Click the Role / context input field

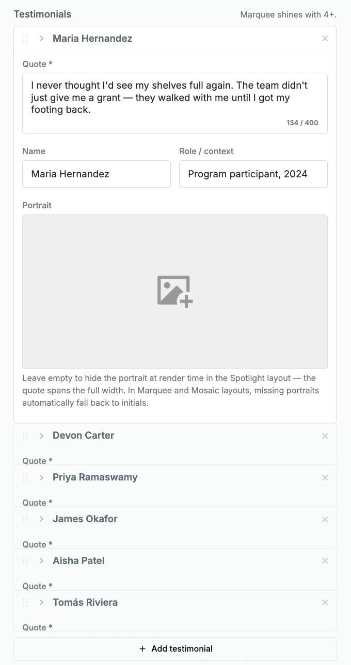point(253,174)
